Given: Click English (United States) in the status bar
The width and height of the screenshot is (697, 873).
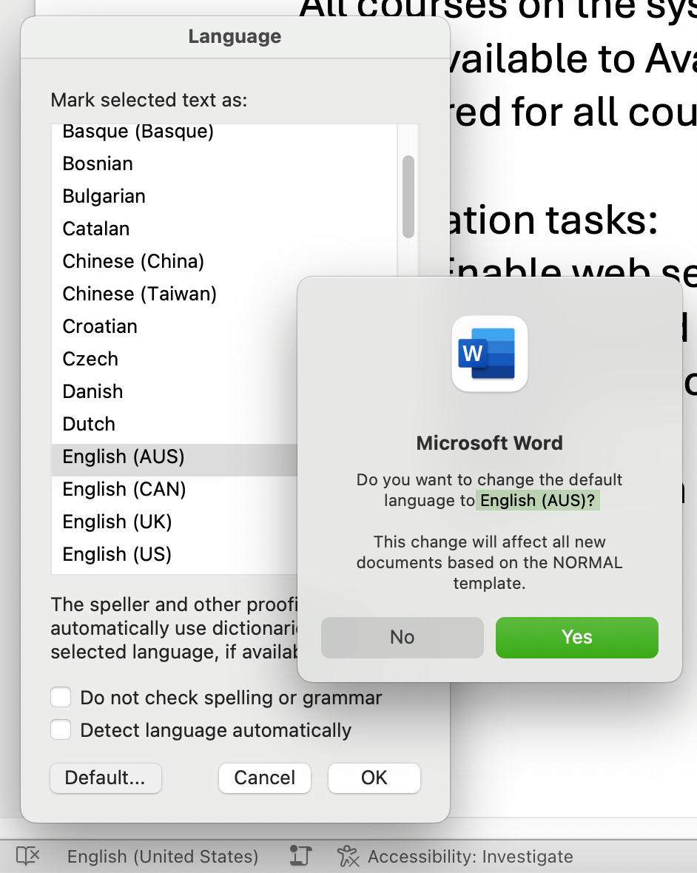Looking at the screenshot, I should click(162, 856).
